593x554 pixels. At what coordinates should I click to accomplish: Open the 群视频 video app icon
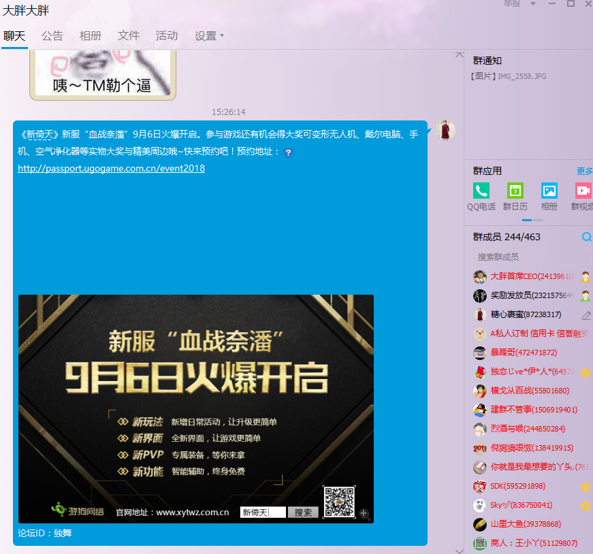(583, 191)
